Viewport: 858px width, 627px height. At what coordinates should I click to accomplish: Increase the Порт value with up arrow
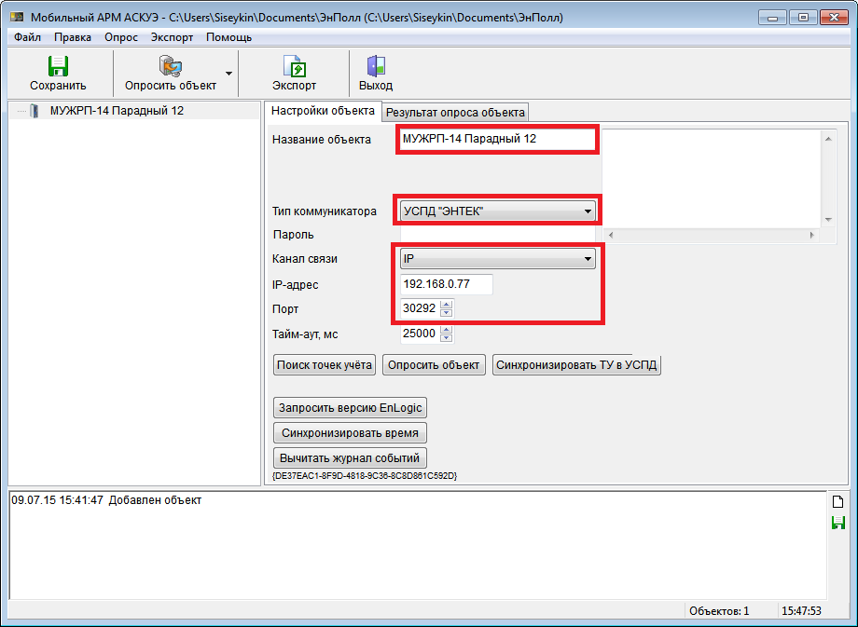coord(447,305)
